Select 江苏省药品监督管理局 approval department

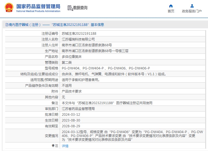78,109
